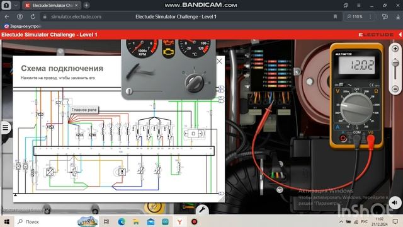The width and height of the screenshot is (403, 227).
Task: Open a new browser tab
Action: point(87,5)
